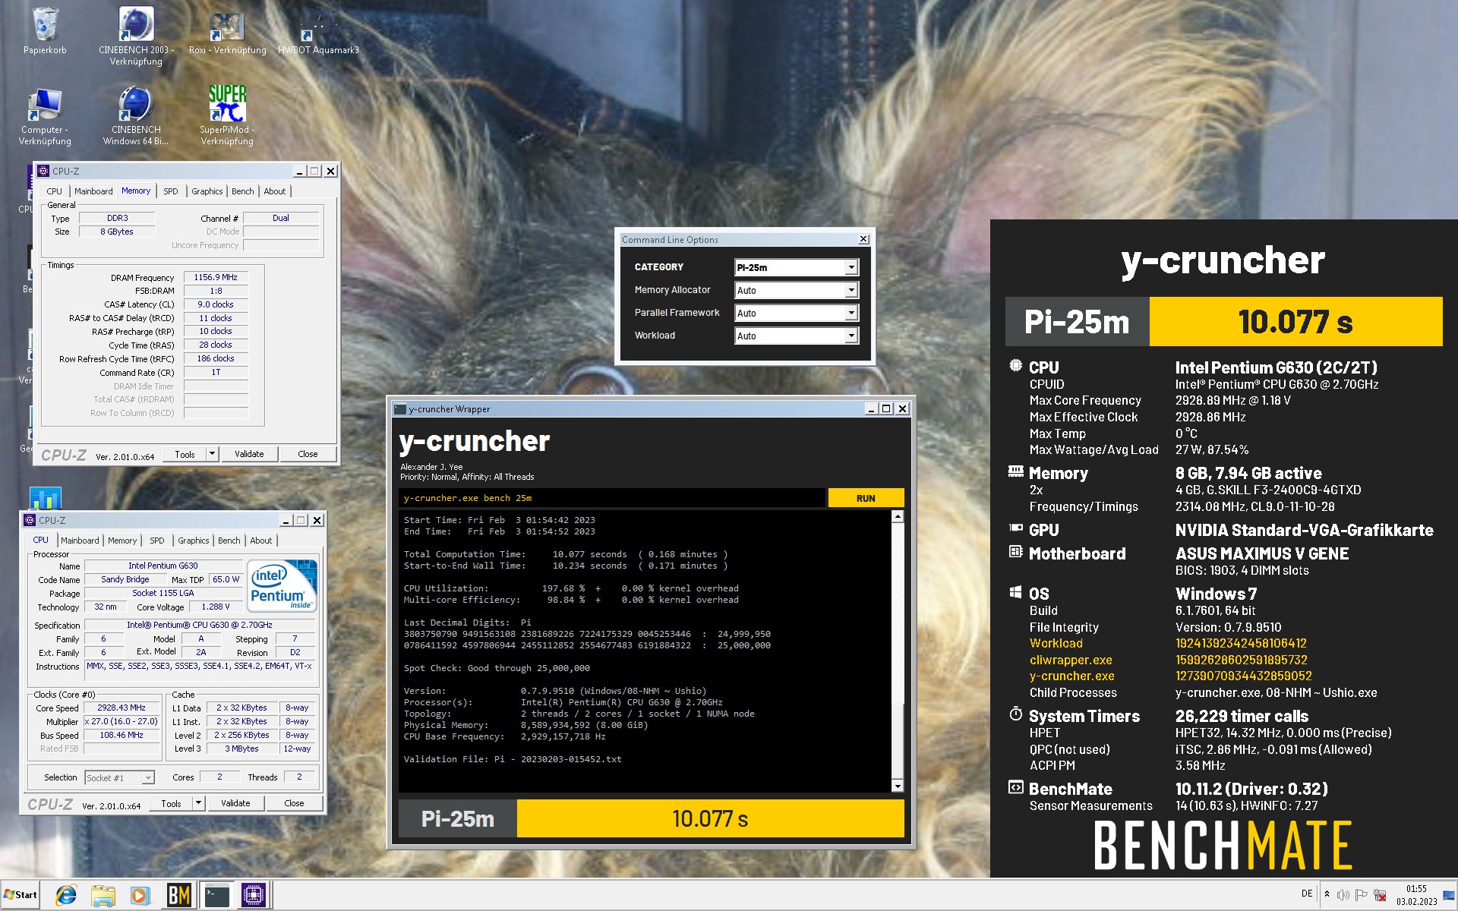Click the yellow RUN button
The width and height of the screenshot is (1458, 911).
(x=866, y=498)
